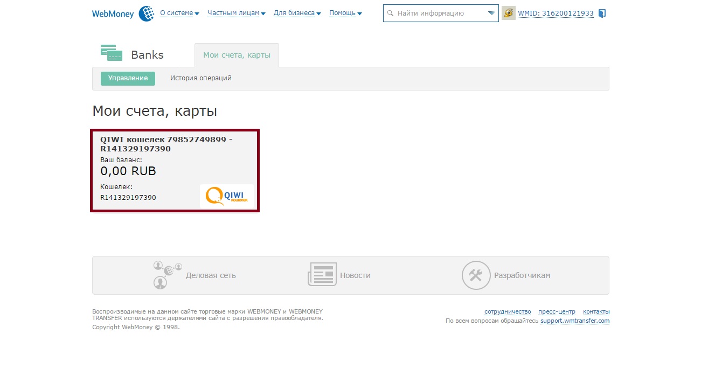This screenshot has width=701, height=368.
Task: Open the О системе dropdown menu
Action: click(x=179, y=13)
